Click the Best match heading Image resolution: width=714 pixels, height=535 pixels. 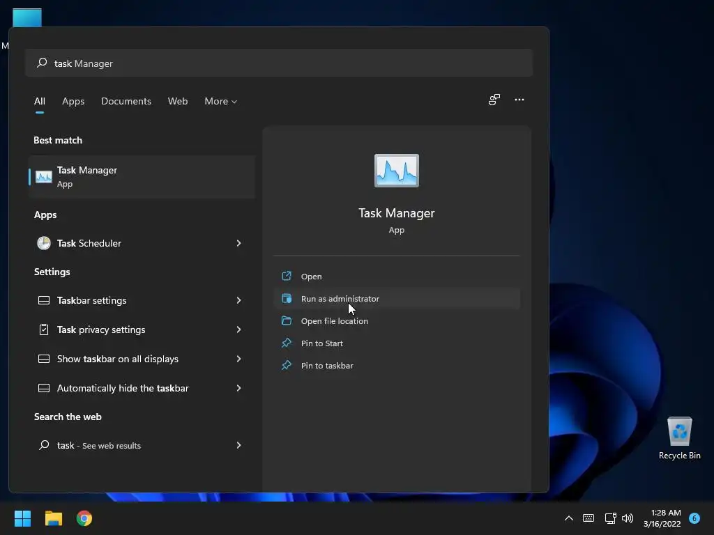tap(58, 140)
